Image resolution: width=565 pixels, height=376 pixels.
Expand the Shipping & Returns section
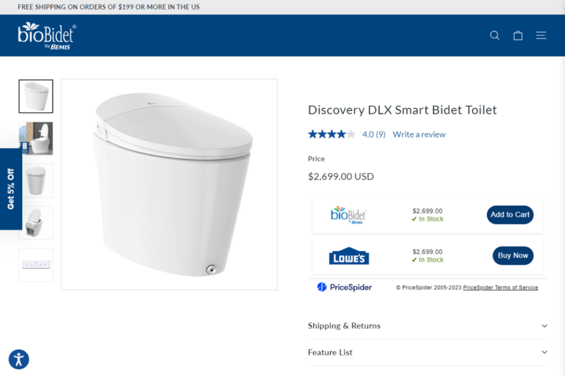click(344, 326)
